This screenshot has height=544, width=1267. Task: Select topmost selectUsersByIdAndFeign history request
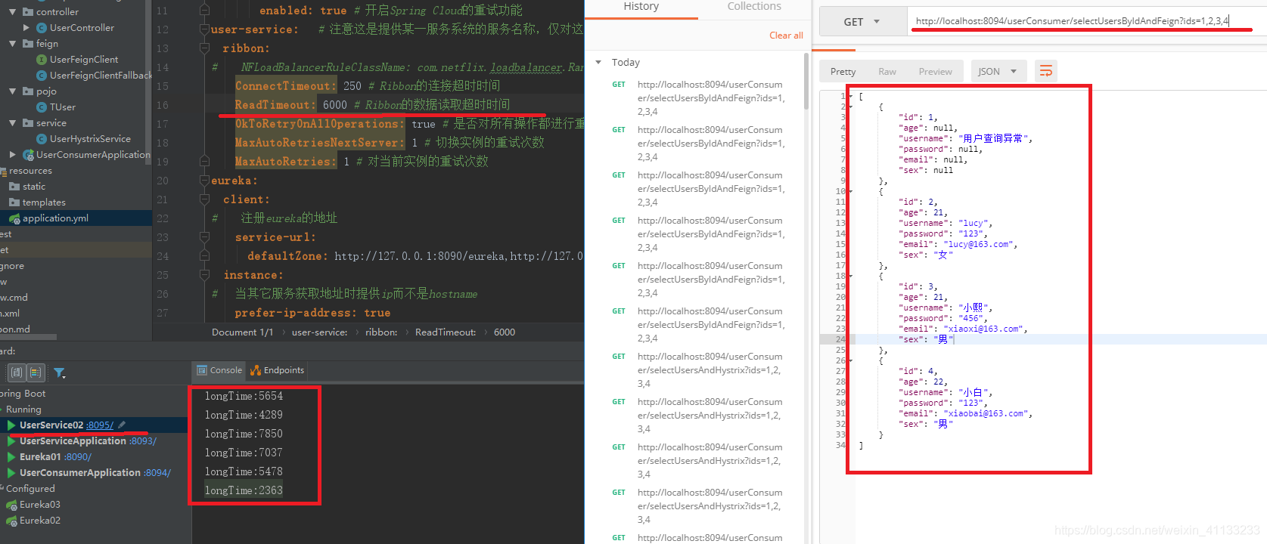[x=711, y=98]
